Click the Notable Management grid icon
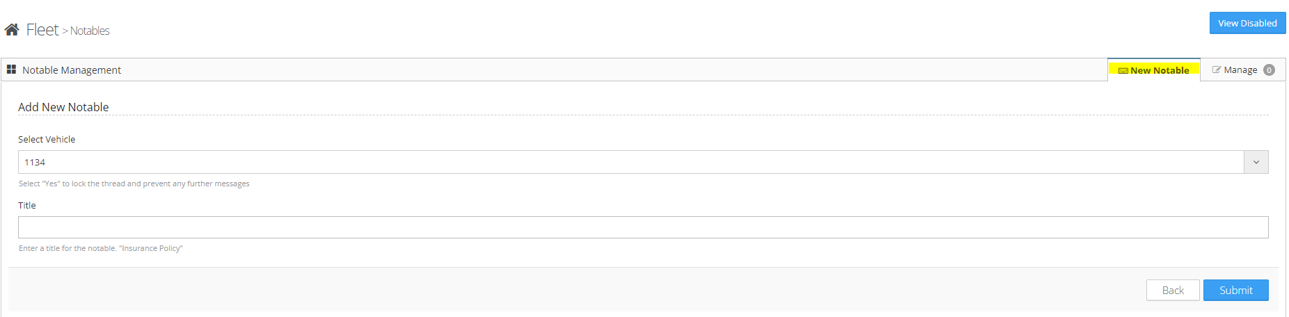 pos(11,70)
